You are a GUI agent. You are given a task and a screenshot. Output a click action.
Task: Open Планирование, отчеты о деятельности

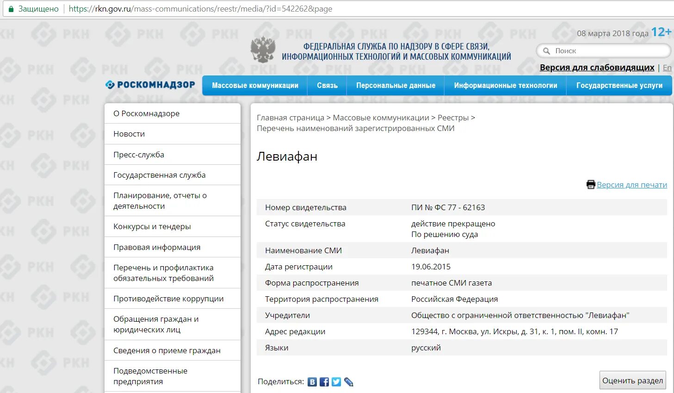point(173,200)
